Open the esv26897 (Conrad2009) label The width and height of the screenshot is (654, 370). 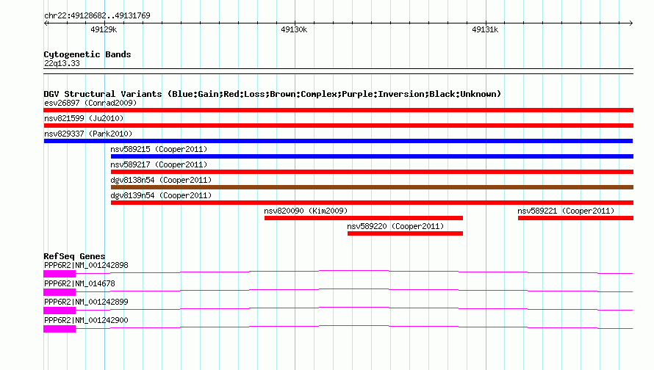[90, 103]
